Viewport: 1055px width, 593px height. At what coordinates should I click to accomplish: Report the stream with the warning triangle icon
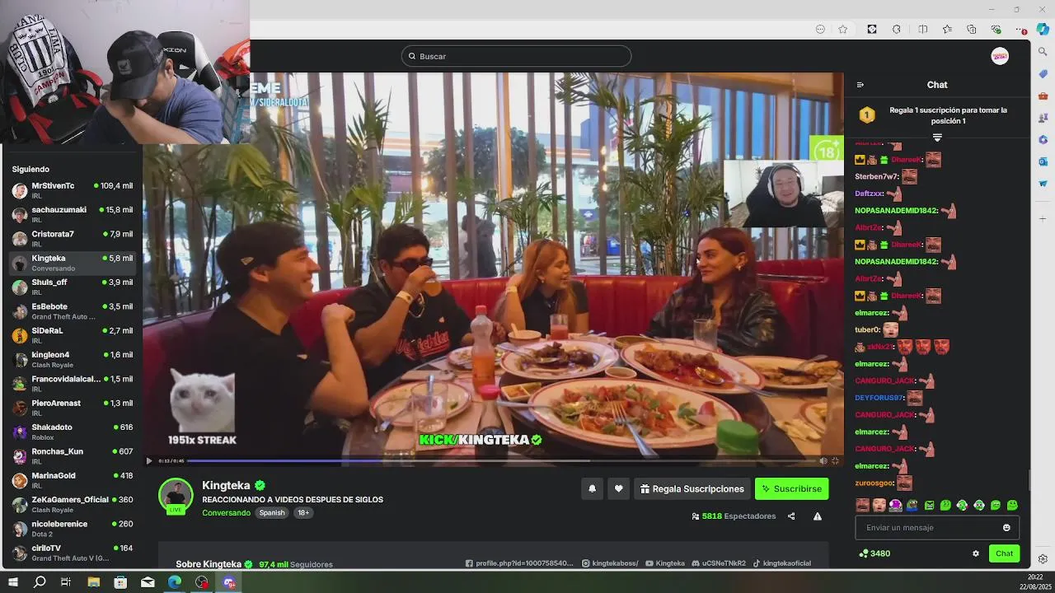tap(818, 516)
